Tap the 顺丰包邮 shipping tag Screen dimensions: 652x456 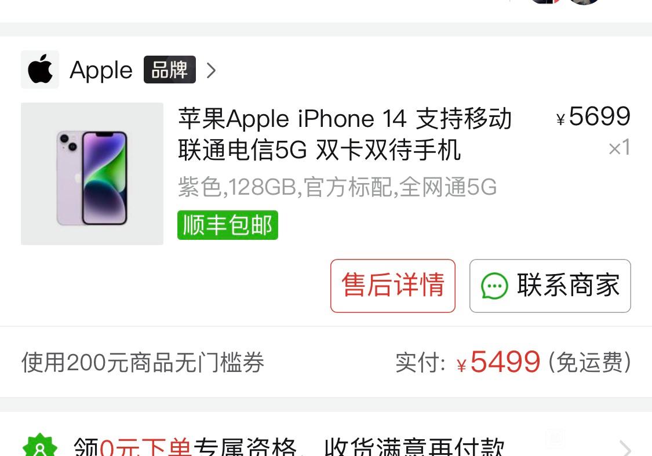click(x=227, y=225)
